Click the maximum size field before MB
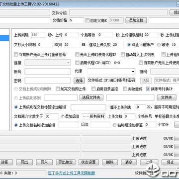The height and width of the screenshot is (179, 179). click(72, 45)
